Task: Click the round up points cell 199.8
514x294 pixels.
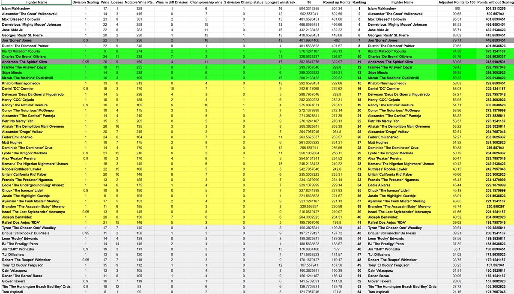Action: (x=337, y=222)
